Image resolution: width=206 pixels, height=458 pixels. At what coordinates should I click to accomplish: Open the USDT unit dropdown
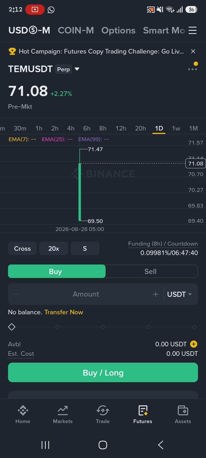click(x=180, y=294)
